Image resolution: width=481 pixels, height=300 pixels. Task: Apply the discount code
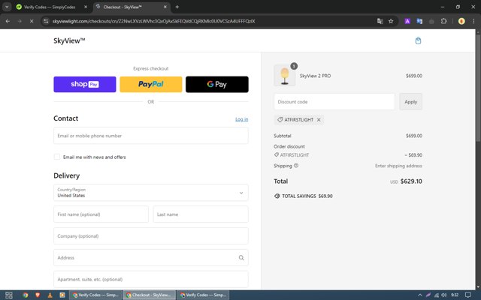click(411, 102)
